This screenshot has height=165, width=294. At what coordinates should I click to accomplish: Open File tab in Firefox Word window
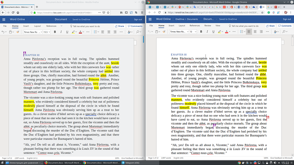[x=5, y=26]
